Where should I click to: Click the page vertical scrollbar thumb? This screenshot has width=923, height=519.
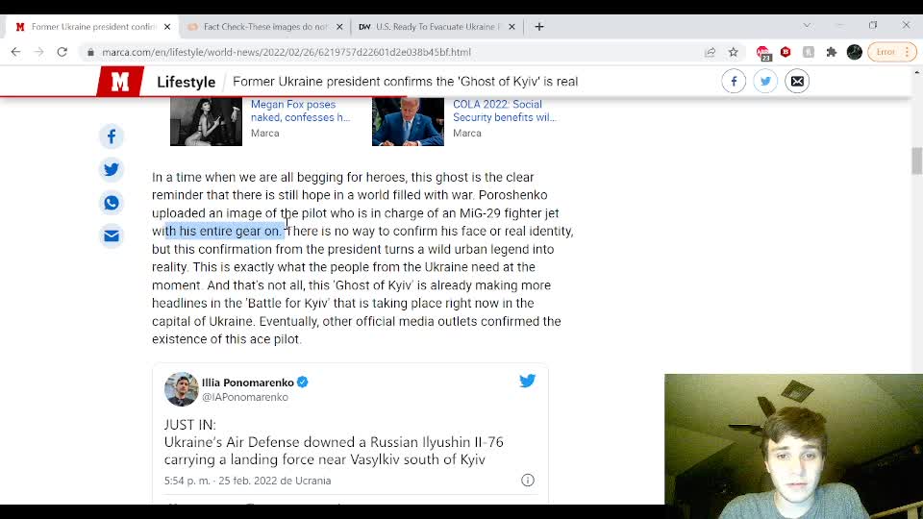tap(916, 161)
